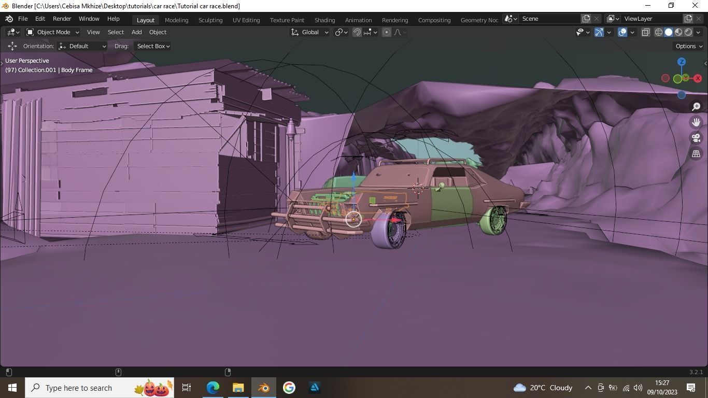The image size is (708, 398).
Task: Open Microsoft Edge from the taskbar
Action: click(x=213, y=388)
